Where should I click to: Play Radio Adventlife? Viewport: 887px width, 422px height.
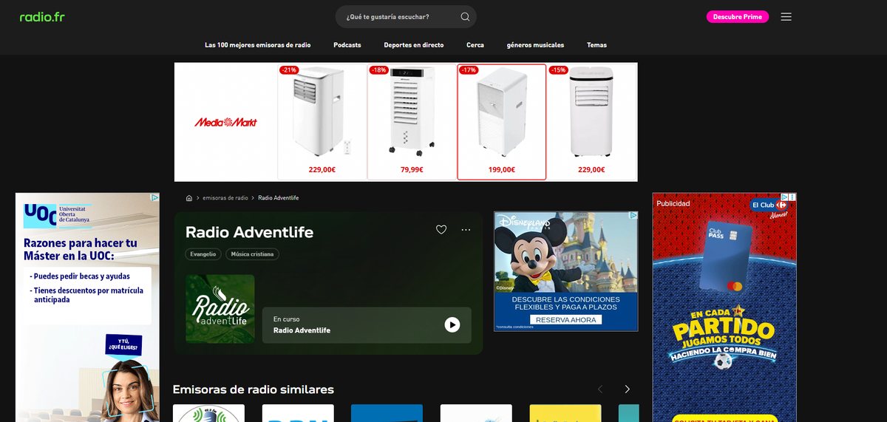point(452,325)
